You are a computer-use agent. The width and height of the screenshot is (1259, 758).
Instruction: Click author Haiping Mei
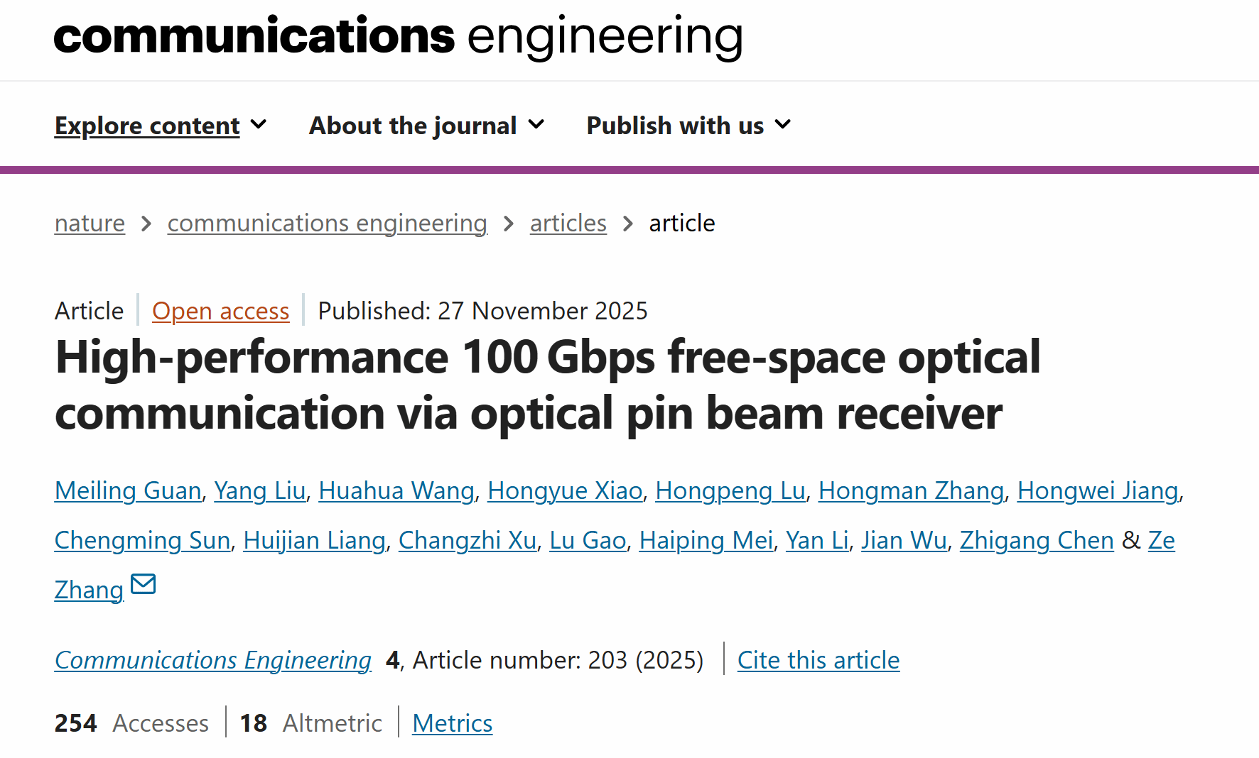(706, 541)
